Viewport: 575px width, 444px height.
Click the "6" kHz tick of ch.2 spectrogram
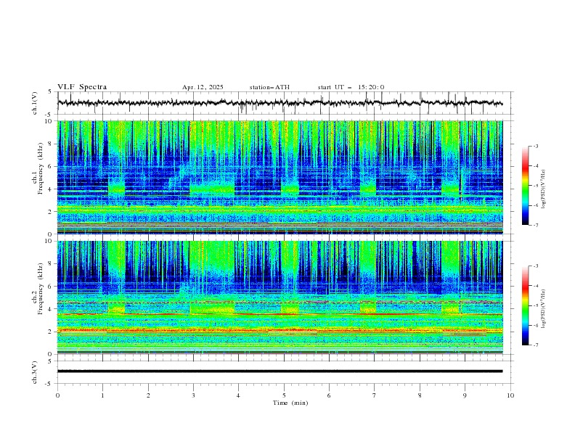coord(52,287)
